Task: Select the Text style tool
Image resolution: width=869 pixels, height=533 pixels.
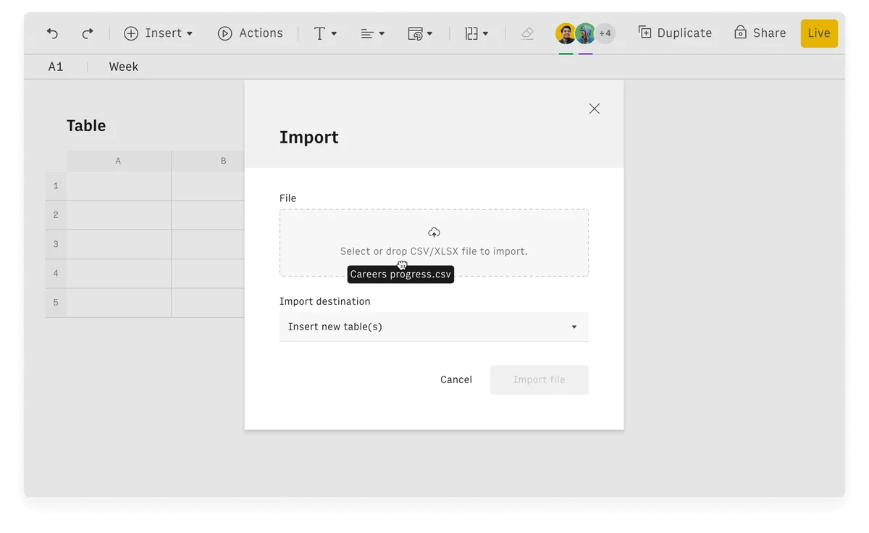Action: click(321, 33)
